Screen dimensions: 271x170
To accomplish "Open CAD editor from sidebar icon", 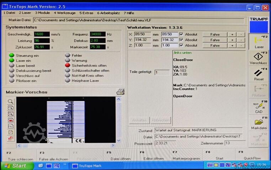I will click(259, 106).
